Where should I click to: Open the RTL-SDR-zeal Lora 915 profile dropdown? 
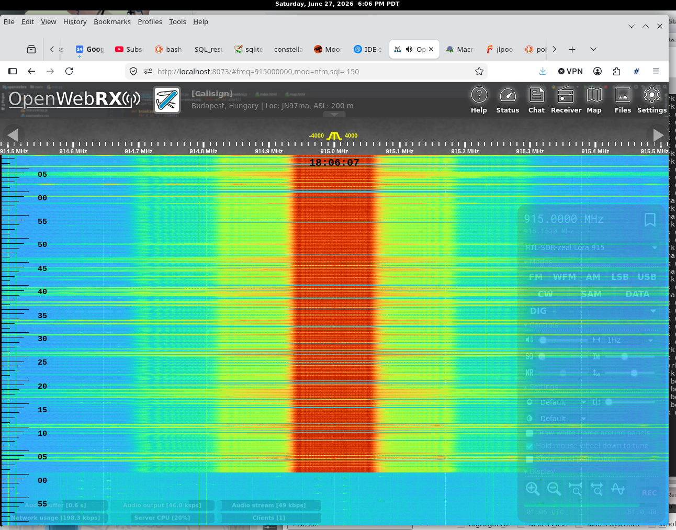pos(592,247)
